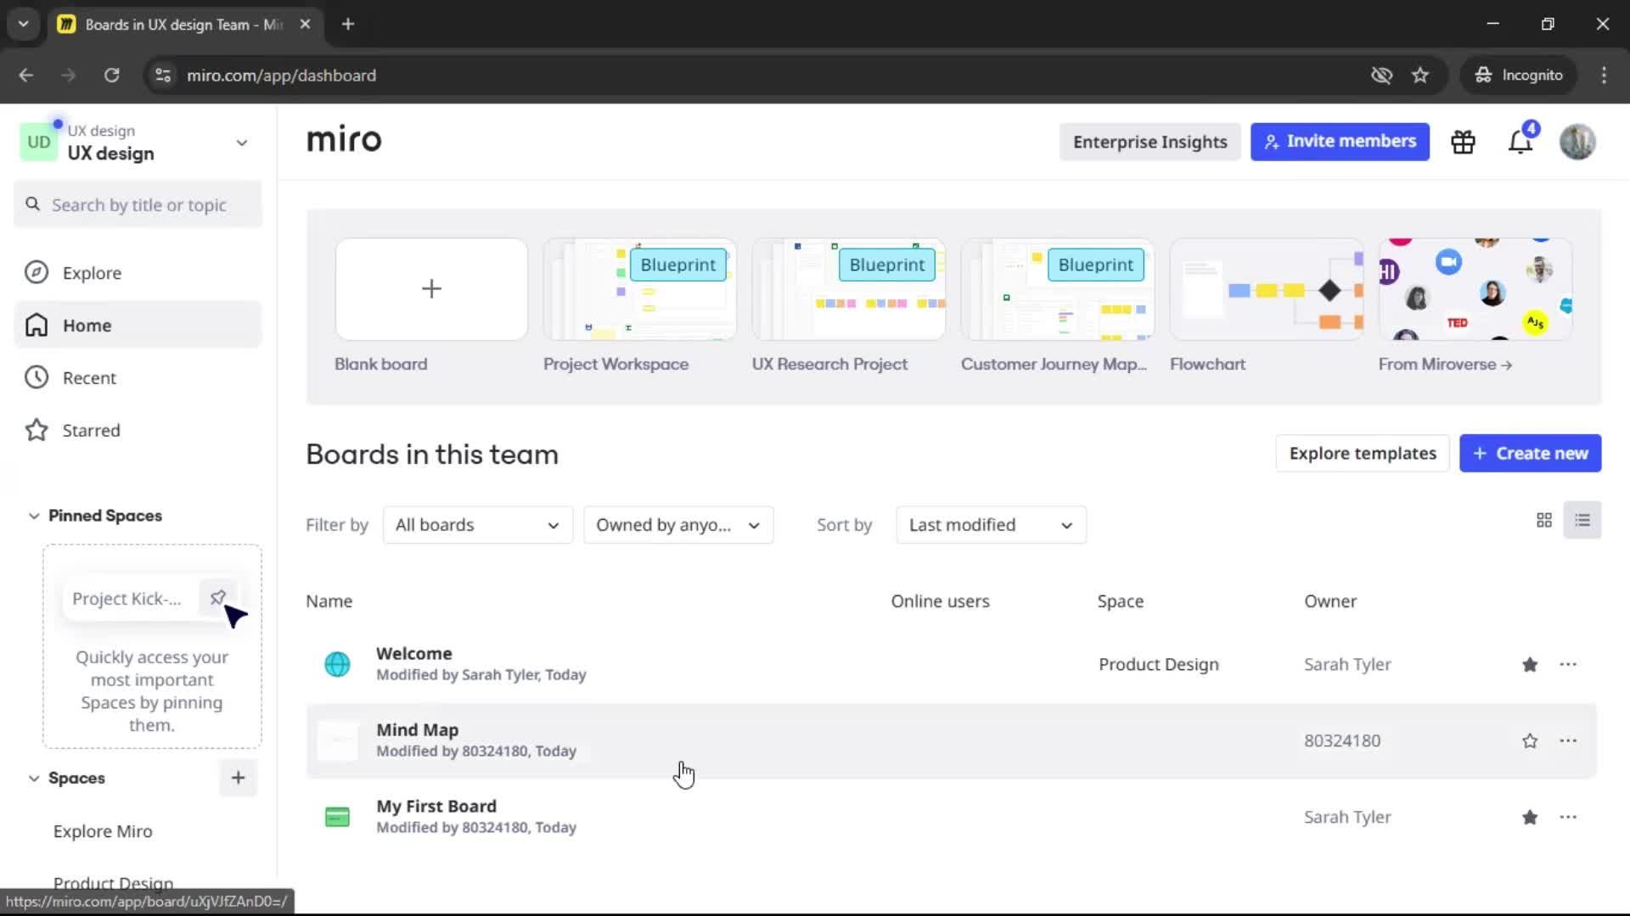Viewport: 1630px width, 916px height.
Task: Star the Mind Map board
Action: (x=1530, y=741)
